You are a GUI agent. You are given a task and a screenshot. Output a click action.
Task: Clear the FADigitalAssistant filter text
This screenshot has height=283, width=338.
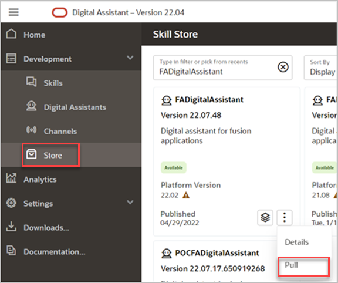click(x=283, y=67)
